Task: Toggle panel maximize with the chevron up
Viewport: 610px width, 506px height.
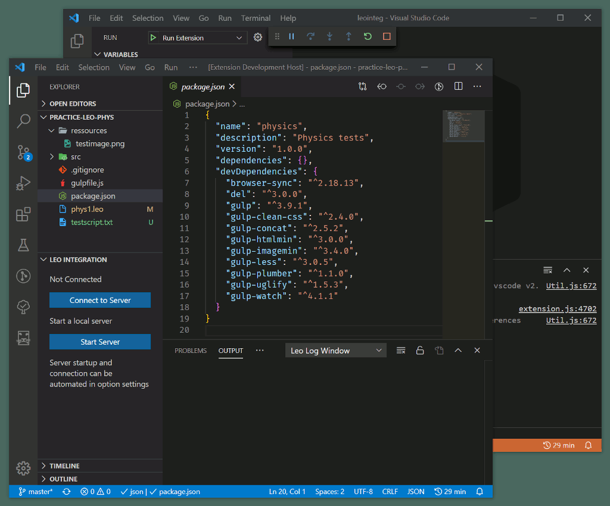Action: click(x=458, y=351)
